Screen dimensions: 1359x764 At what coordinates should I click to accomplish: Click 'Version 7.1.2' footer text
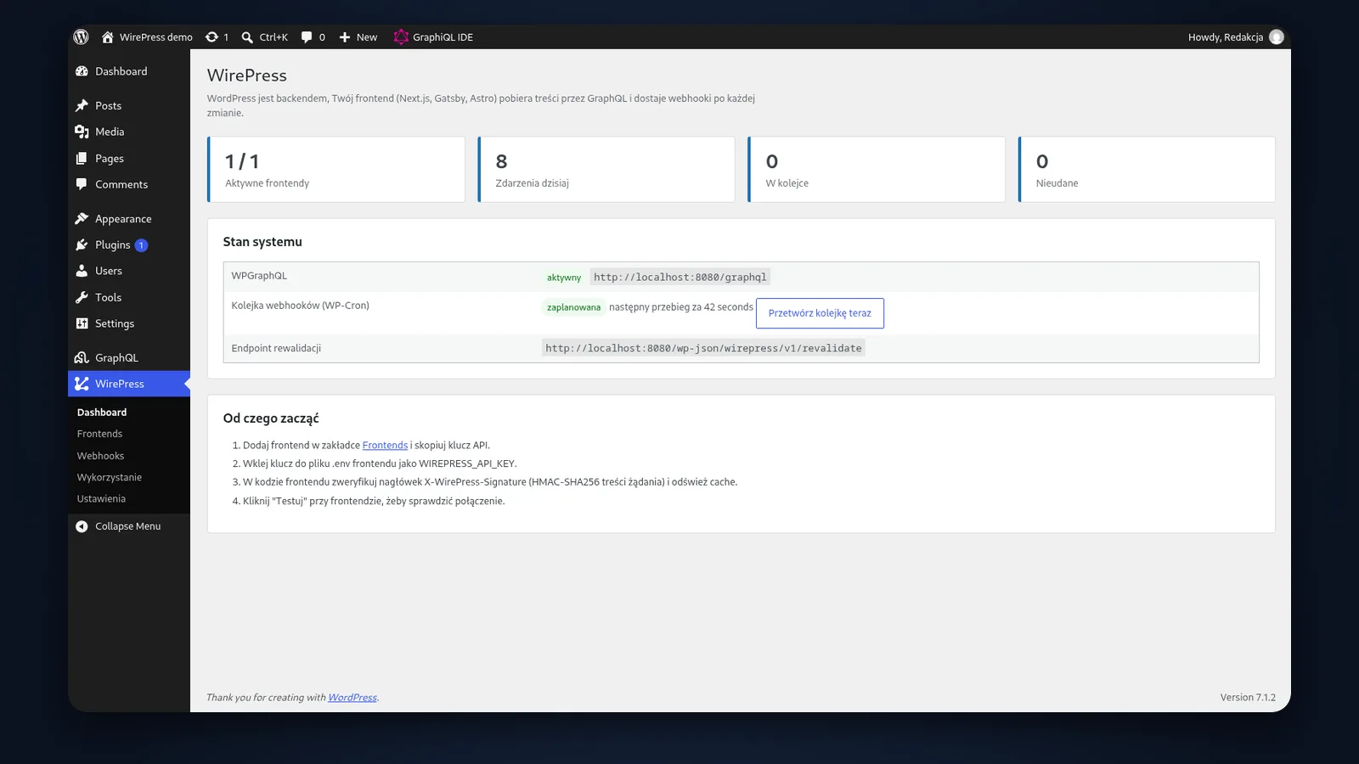tap(1248, 698)
